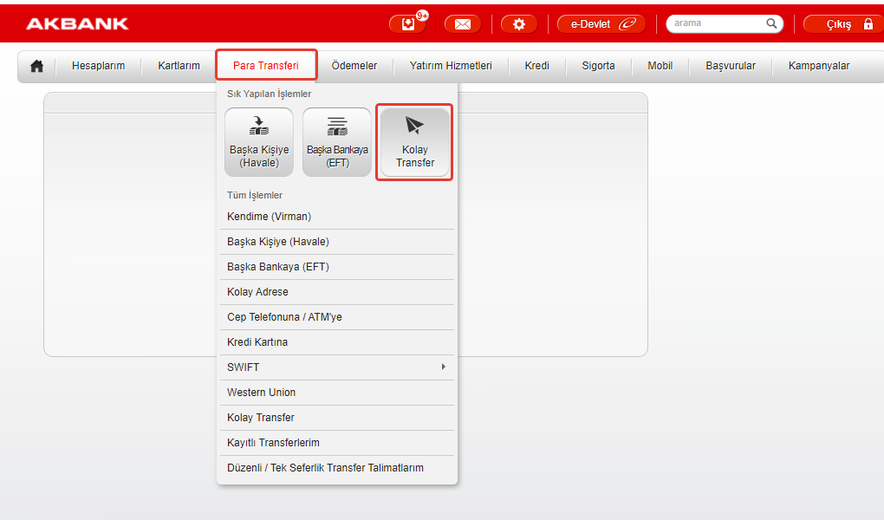Select Başka Kişiye (Havale) list entry

pos(336,242)
